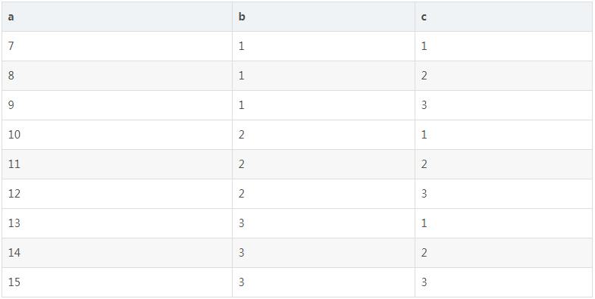Click the column header b

(324, 17)
